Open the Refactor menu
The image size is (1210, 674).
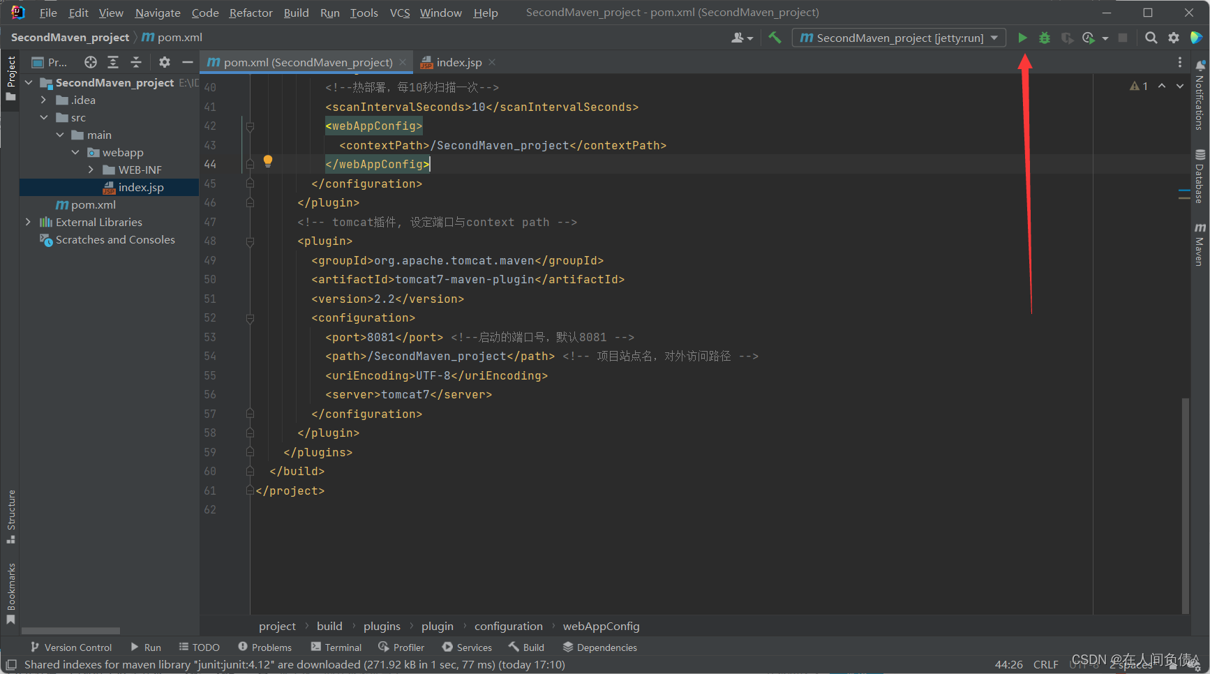pyautogui.click(x=251, y=13)
